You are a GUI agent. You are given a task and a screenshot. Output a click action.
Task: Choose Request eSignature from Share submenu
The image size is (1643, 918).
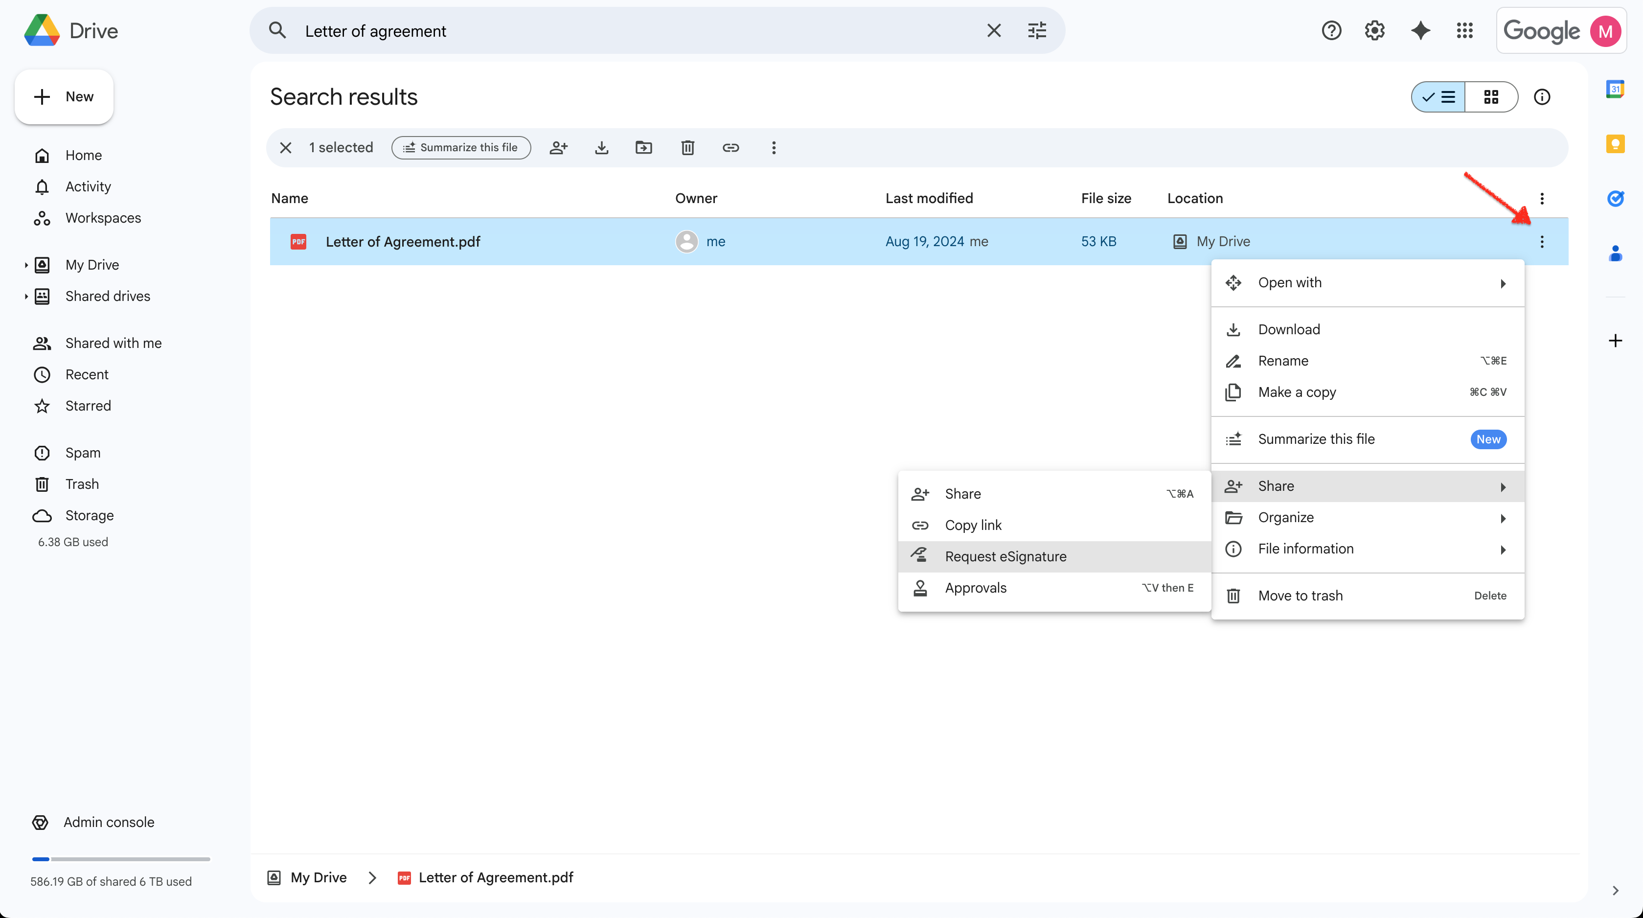point(1005,556)
